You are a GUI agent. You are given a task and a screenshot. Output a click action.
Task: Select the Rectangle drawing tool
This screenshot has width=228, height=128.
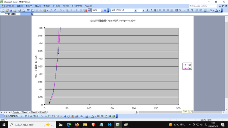pos(49,116)
